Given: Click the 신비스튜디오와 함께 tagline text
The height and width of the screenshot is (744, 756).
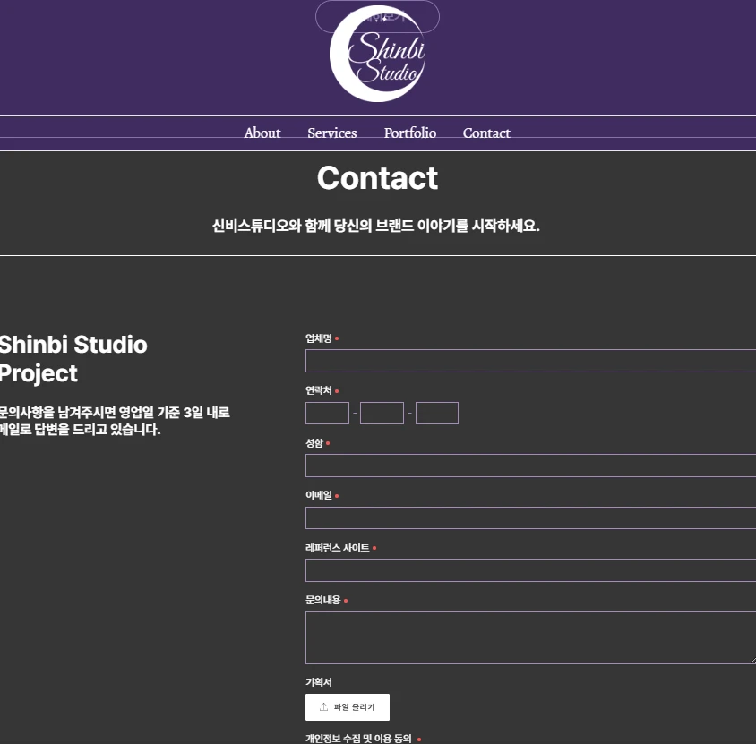Looking at the screenshot, I should (x=376, y=226).
